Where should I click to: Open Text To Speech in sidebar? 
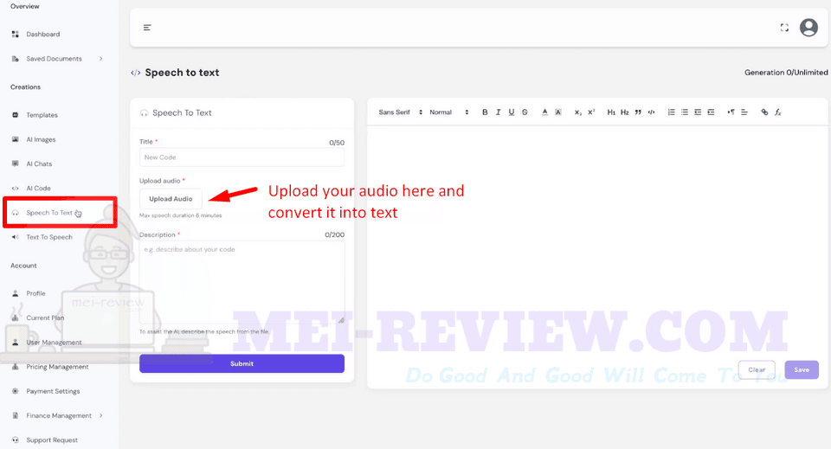click(49, 237)
